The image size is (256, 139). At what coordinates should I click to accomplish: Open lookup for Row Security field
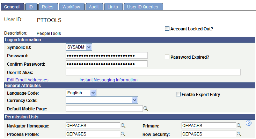click(x=239, y=134)
